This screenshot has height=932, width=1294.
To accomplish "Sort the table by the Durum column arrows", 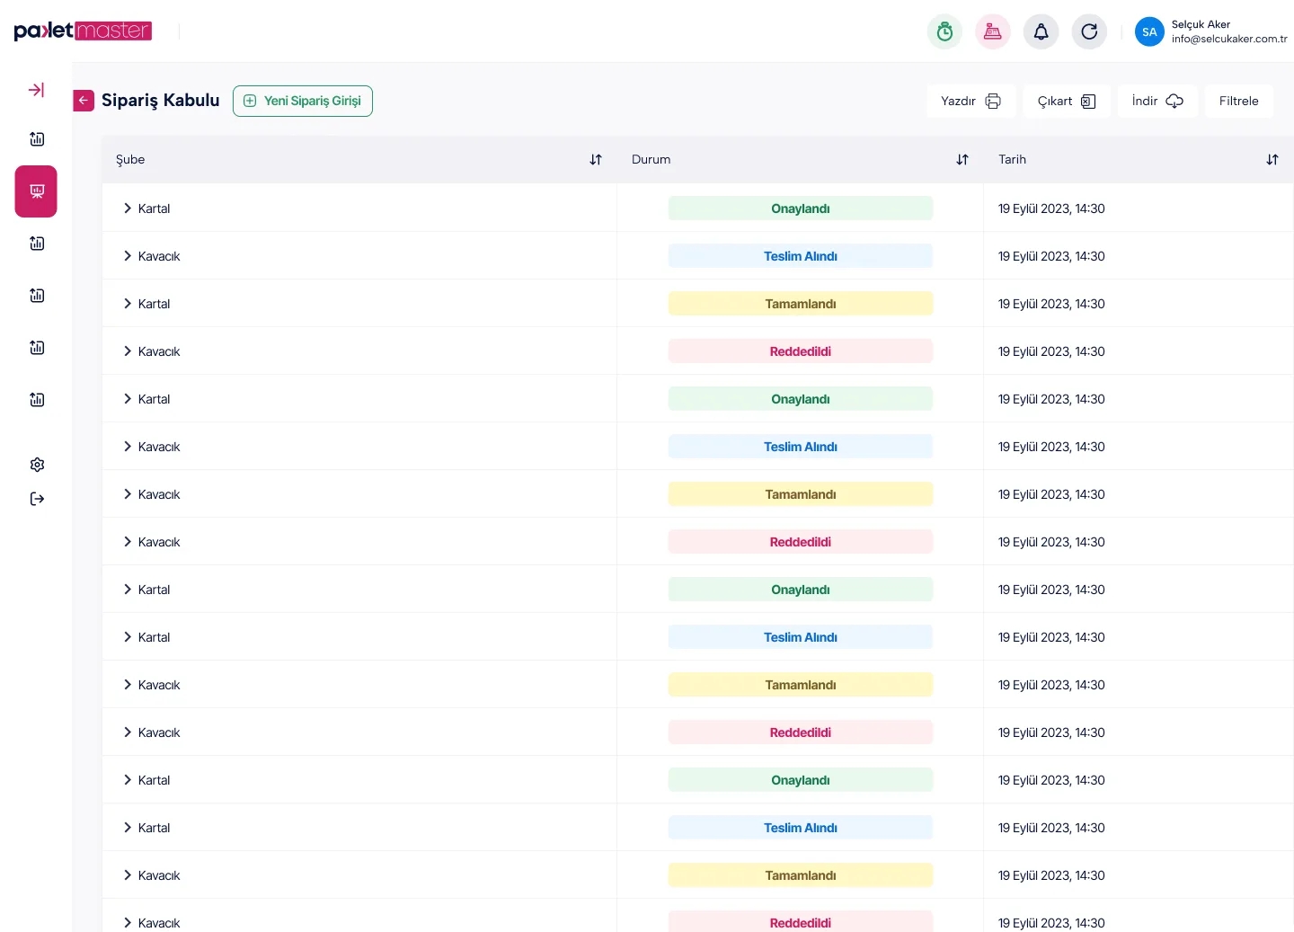I will click(962, 159).
